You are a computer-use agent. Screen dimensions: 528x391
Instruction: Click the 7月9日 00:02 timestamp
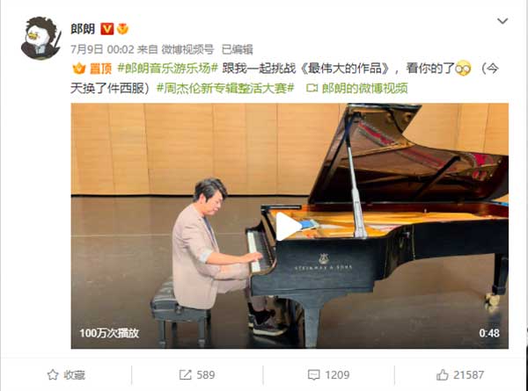pyautogui.click(x=102, y=49)
